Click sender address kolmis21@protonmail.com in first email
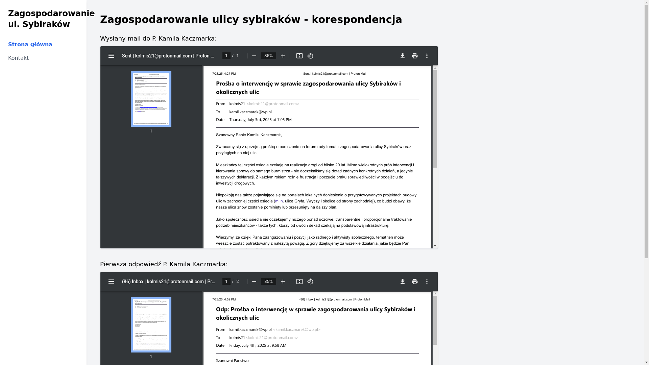Screen dimensions: 649x365 [x=273, y=104]
